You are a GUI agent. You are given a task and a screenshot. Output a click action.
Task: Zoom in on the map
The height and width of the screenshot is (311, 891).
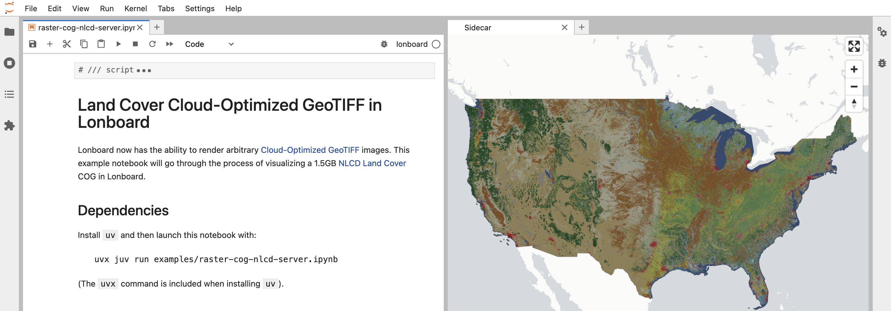point(854,70)
